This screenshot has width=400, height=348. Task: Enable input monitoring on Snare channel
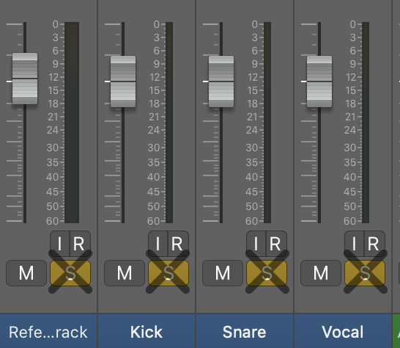(x=256, y=244)
